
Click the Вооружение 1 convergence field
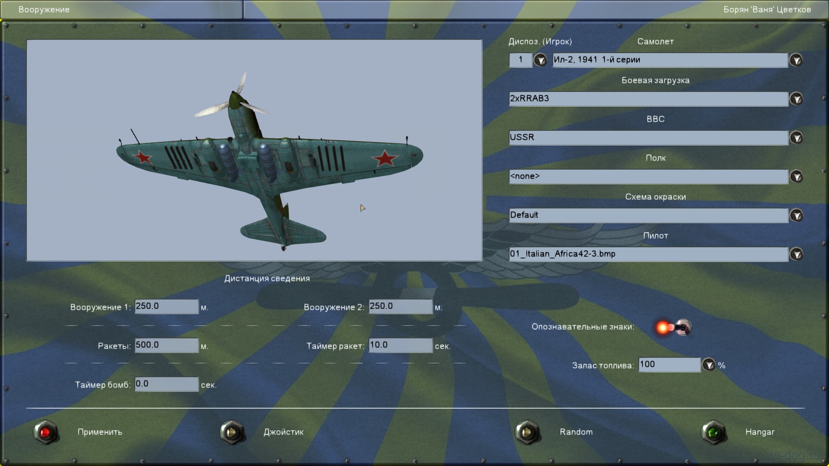click(x=166, y=306)
